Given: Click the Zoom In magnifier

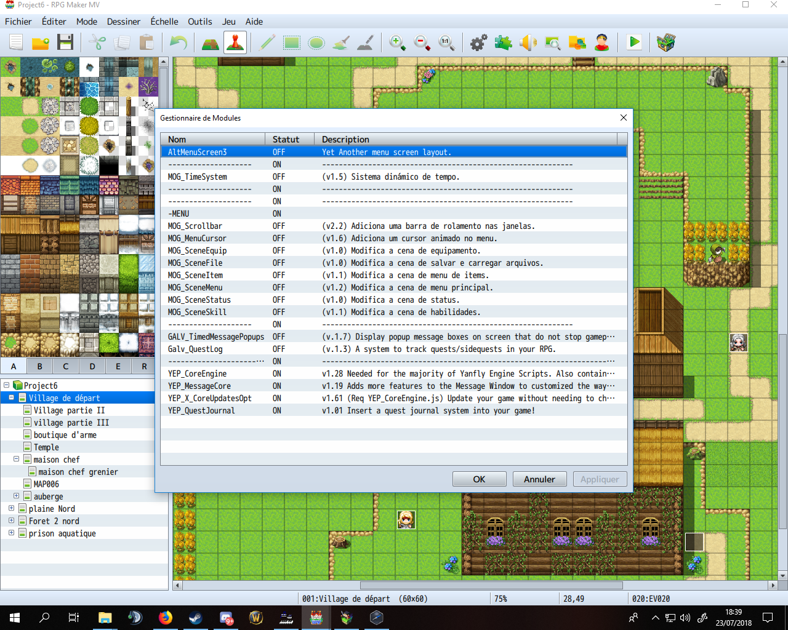Looking at the screenshot, I should point(398,42).
